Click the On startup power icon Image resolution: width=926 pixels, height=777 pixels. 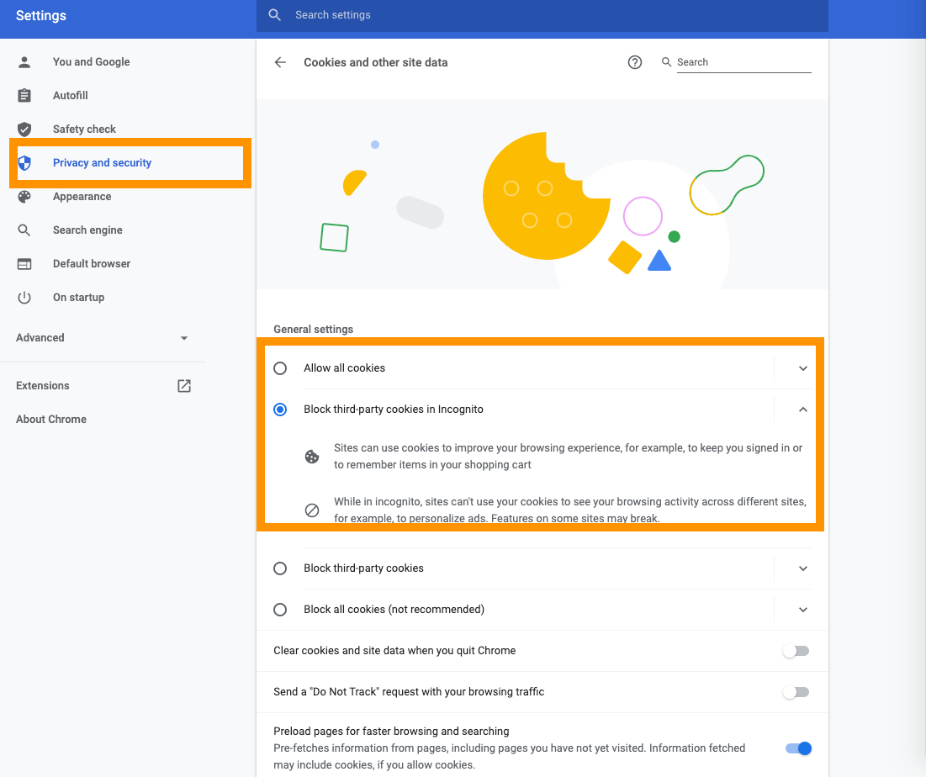coord(24,298)
